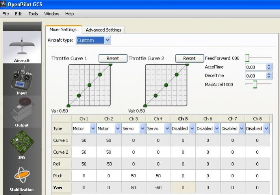Switch to the Advanced Settings tab

[x=104, y=30]
